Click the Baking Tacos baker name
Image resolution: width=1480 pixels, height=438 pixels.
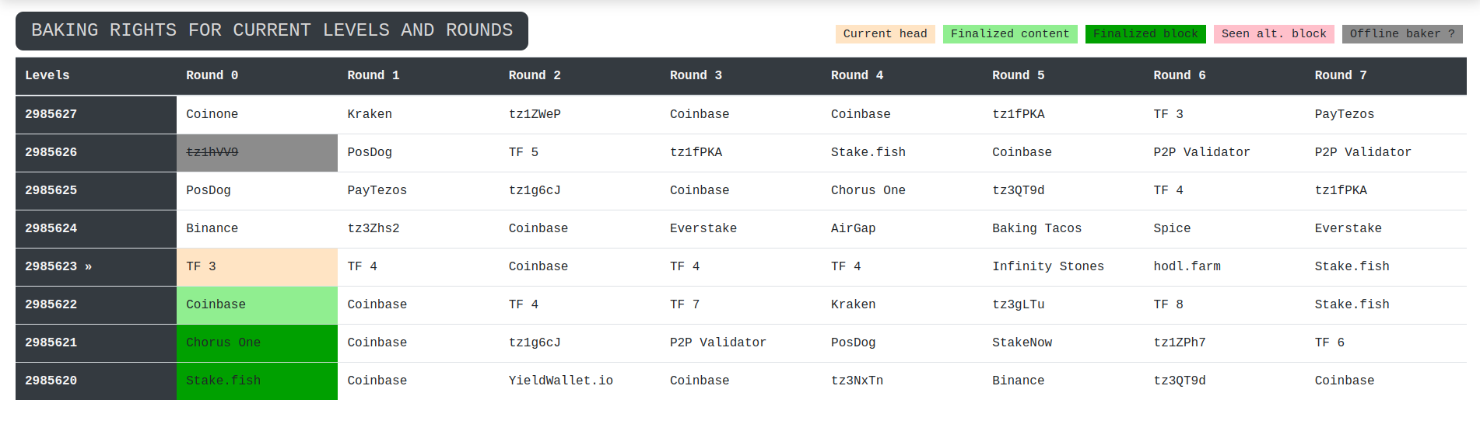(1036, 228)
